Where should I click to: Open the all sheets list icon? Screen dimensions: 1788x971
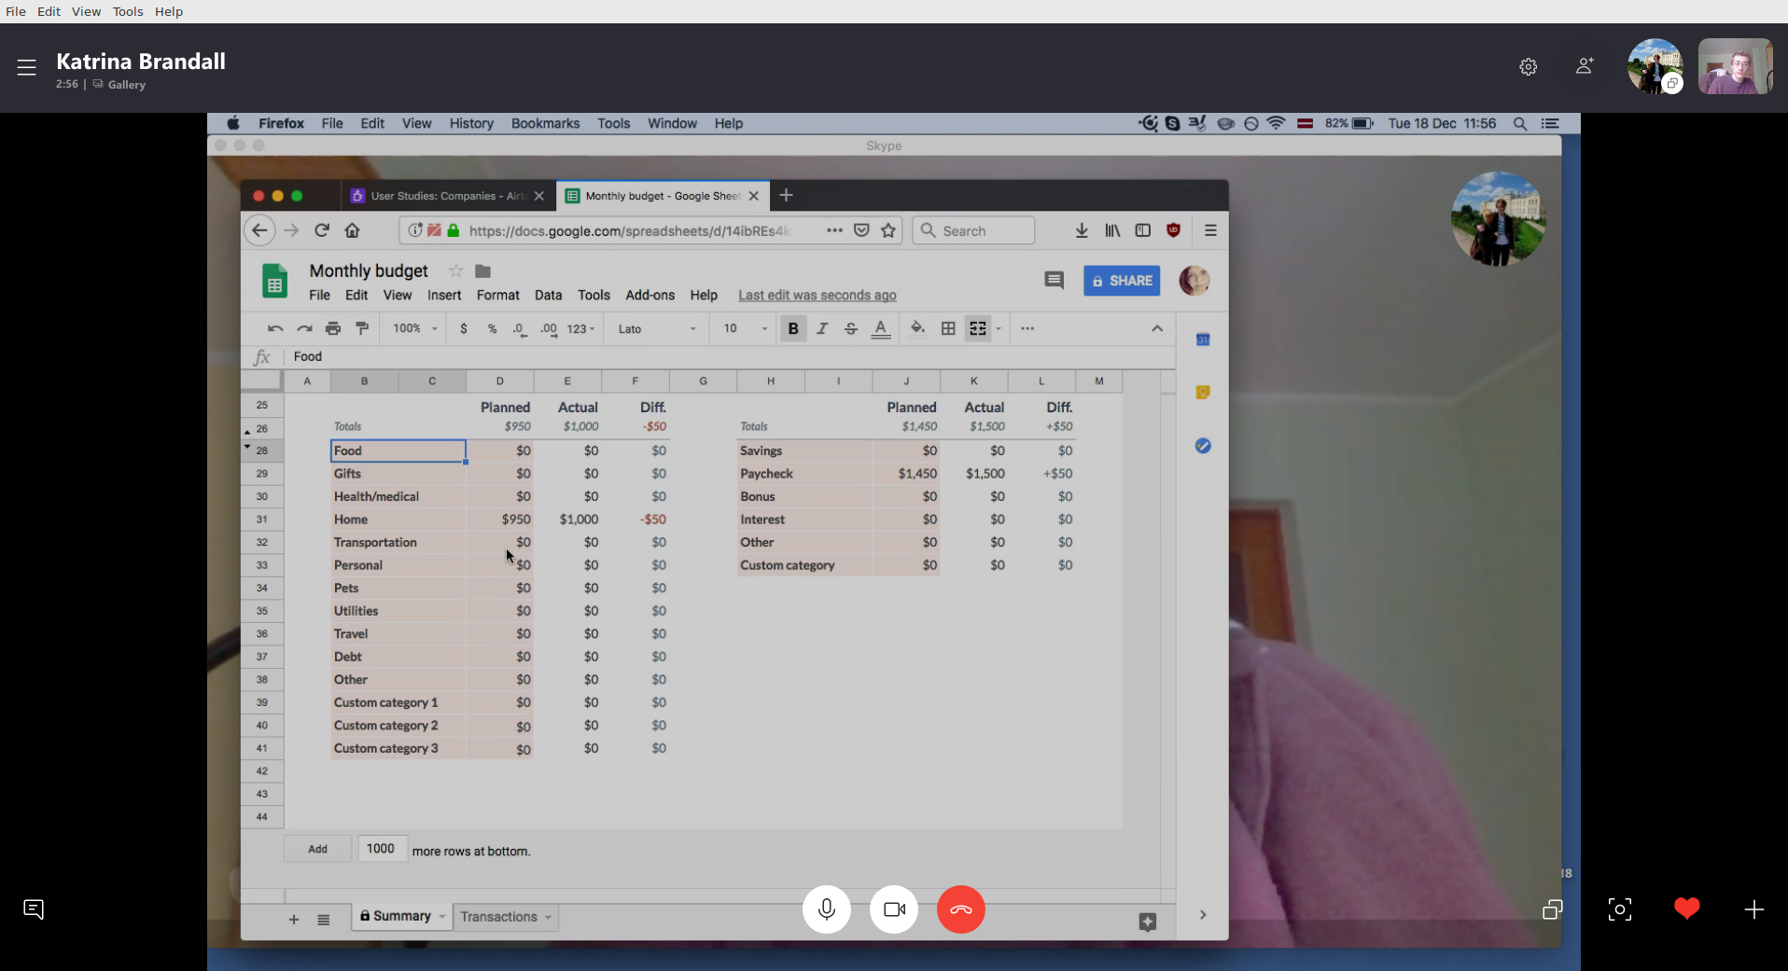point(324,920)
